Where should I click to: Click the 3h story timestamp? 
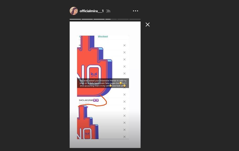click(x=108, y=11)
